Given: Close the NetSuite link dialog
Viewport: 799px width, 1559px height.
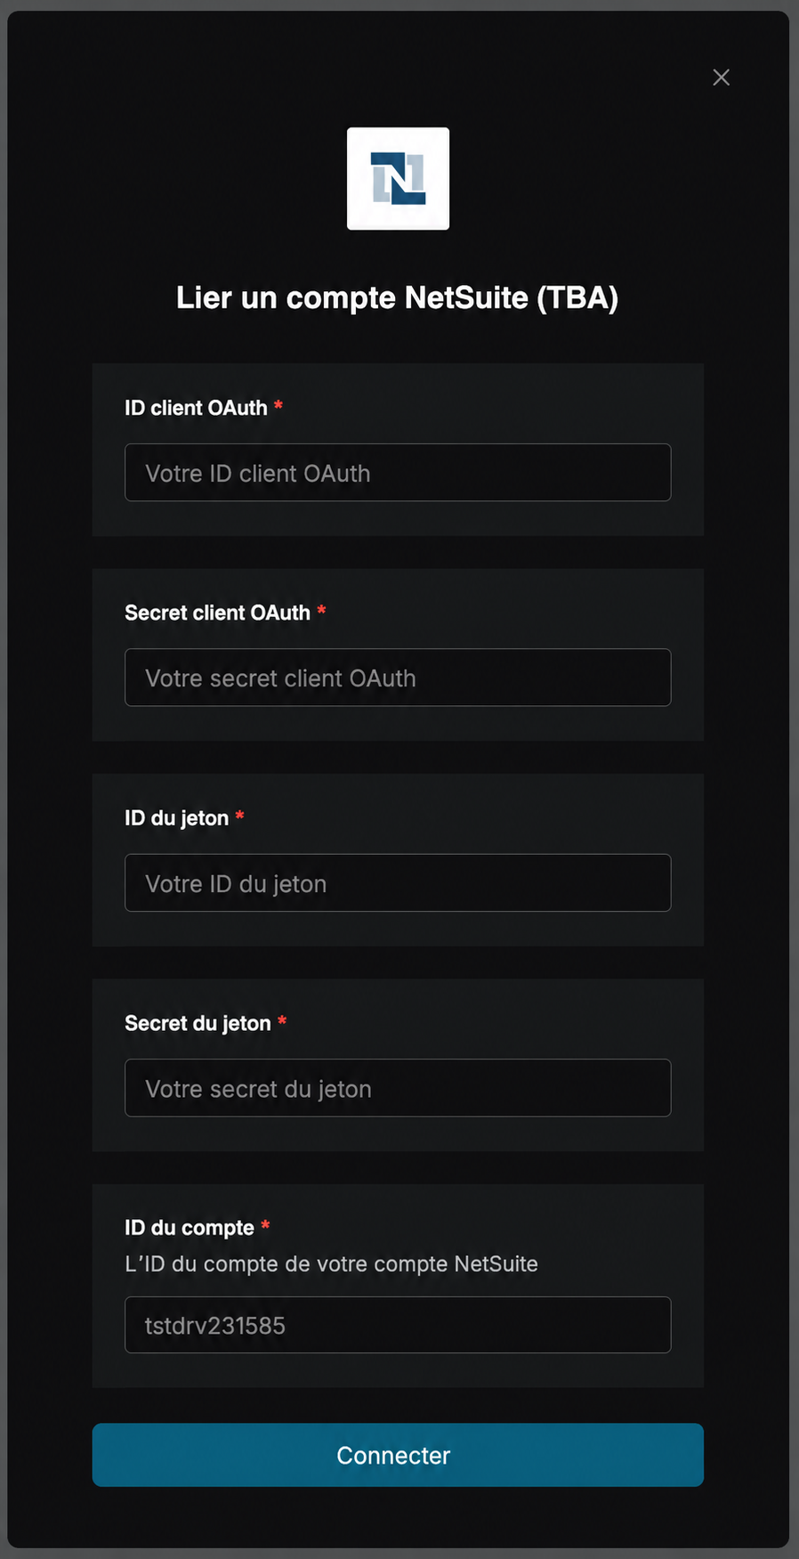Looking at the screenshot, I should coord(722,77).
